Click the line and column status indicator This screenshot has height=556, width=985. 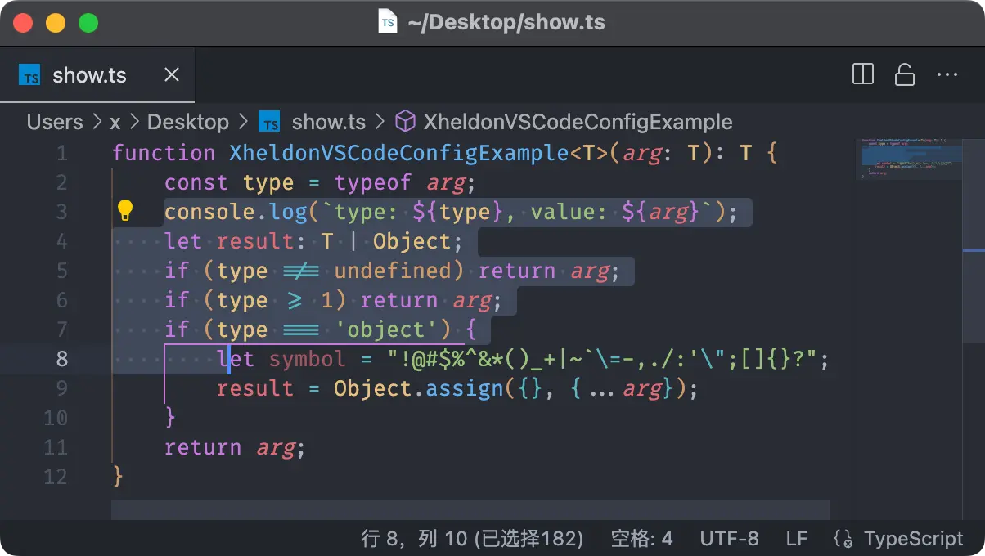point(472,539)
